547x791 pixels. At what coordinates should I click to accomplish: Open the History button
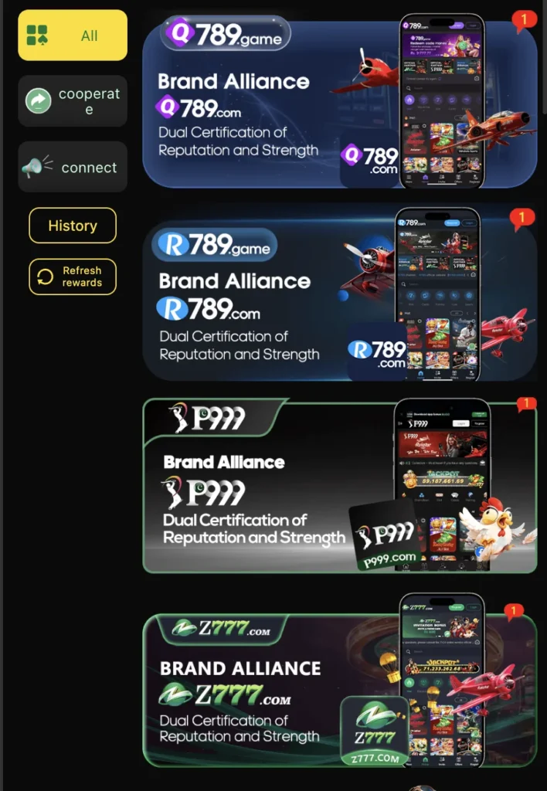(x=73, y=226)
